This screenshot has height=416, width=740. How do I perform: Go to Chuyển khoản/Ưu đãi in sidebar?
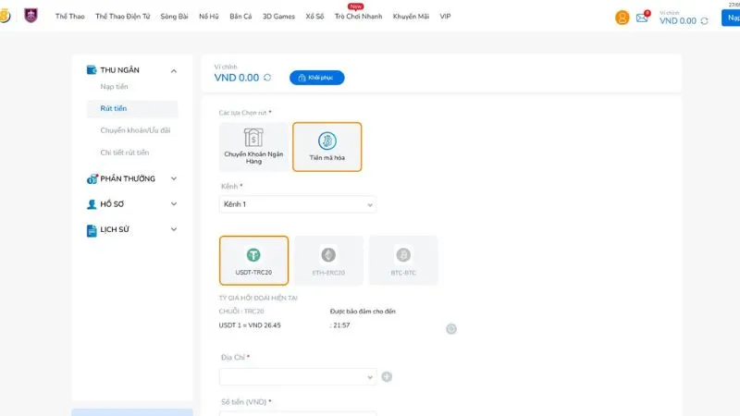coord(135,130)
